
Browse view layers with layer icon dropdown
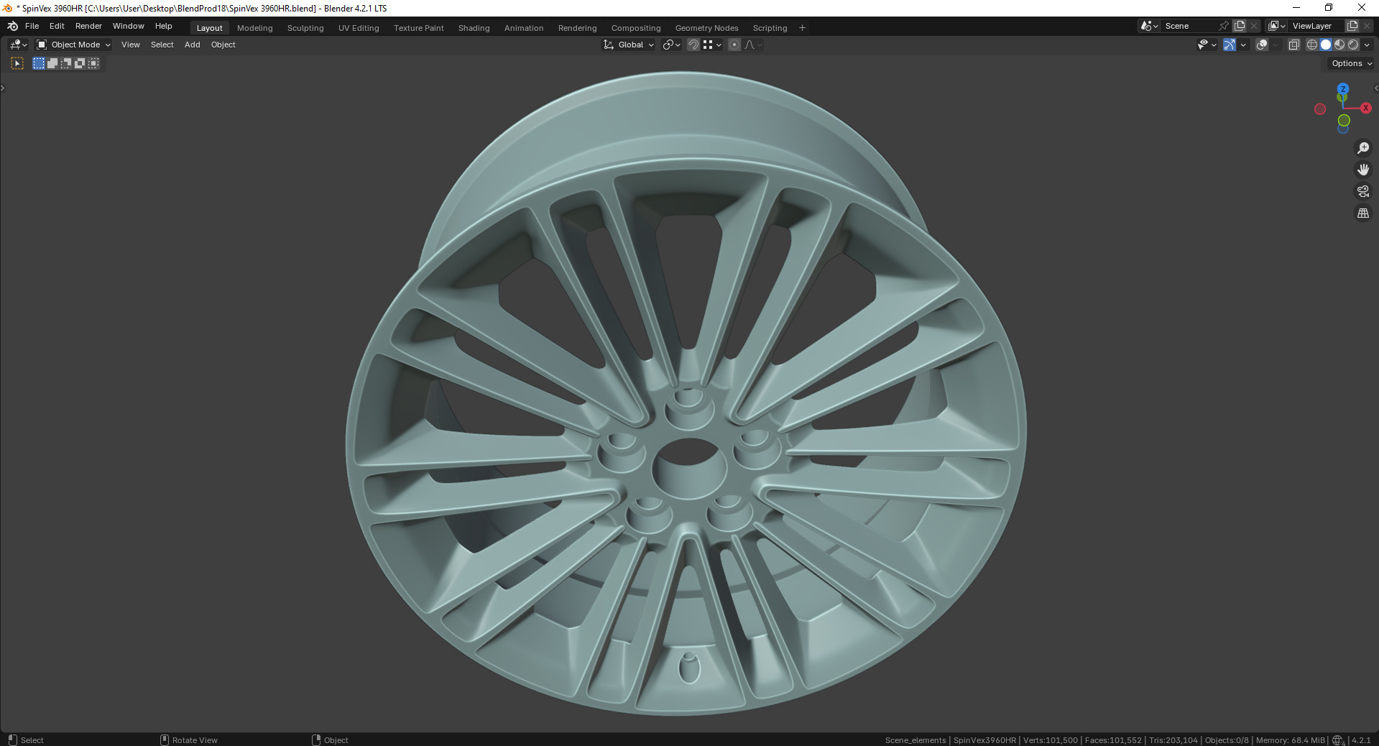pyautogui.click(x=1277, y=26)
